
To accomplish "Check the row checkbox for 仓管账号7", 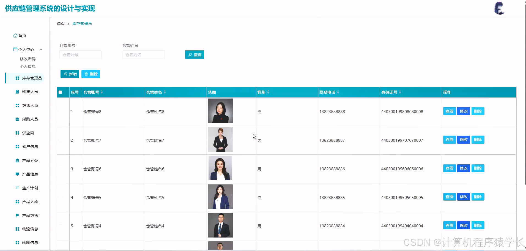I will [60, 140].
